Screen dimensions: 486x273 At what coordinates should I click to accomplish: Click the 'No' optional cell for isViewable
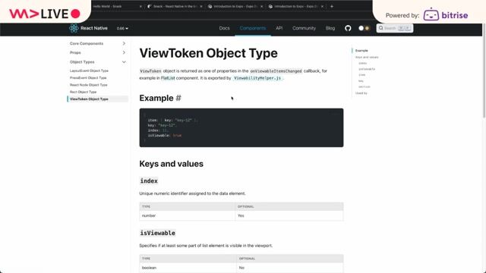click(x=290, y=268)
